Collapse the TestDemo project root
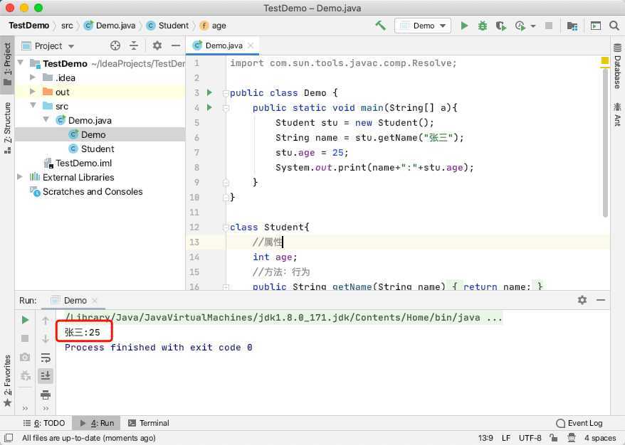625x445 pixels. click(21, 63)
